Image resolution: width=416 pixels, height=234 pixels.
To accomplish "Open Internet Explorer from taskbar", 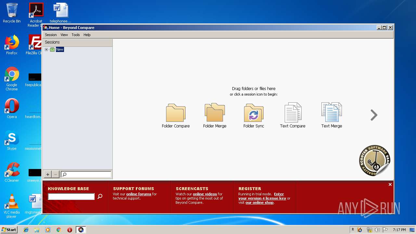I will 26,230.
